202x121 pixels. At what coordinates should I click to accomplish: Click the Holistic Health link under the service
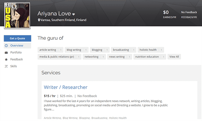click(118, 118)
